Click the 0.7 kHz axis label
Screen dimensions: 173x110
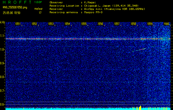(x=2, y=91)
